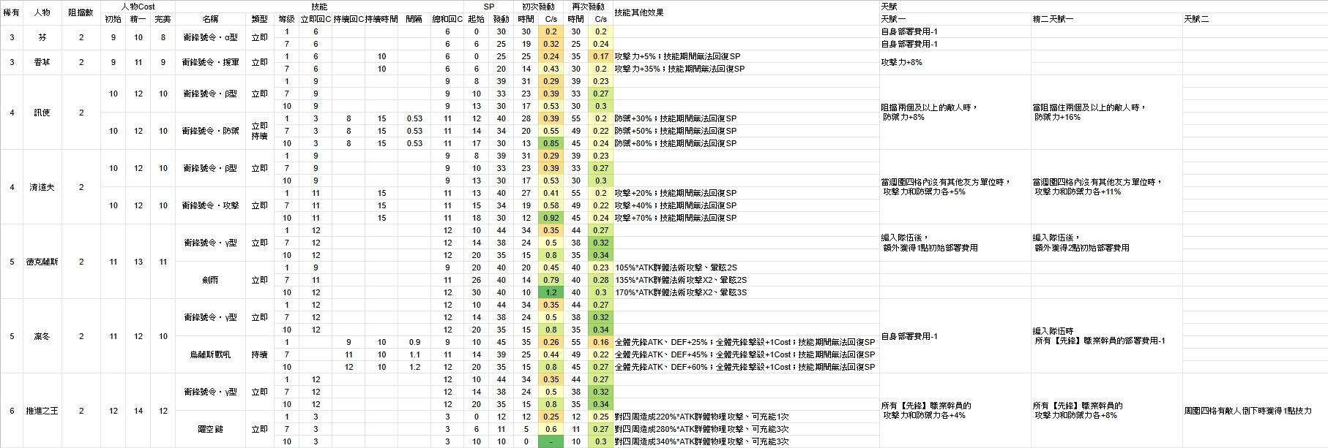Click the 人物 column header
Viewport: 1328px width, 448px height.
[42, 12]
